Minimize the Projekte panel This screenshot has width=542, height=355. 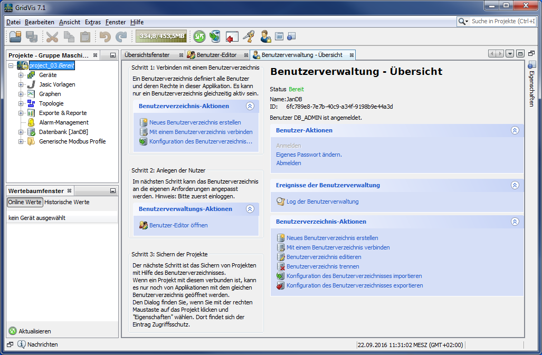(x=113, y=55)
